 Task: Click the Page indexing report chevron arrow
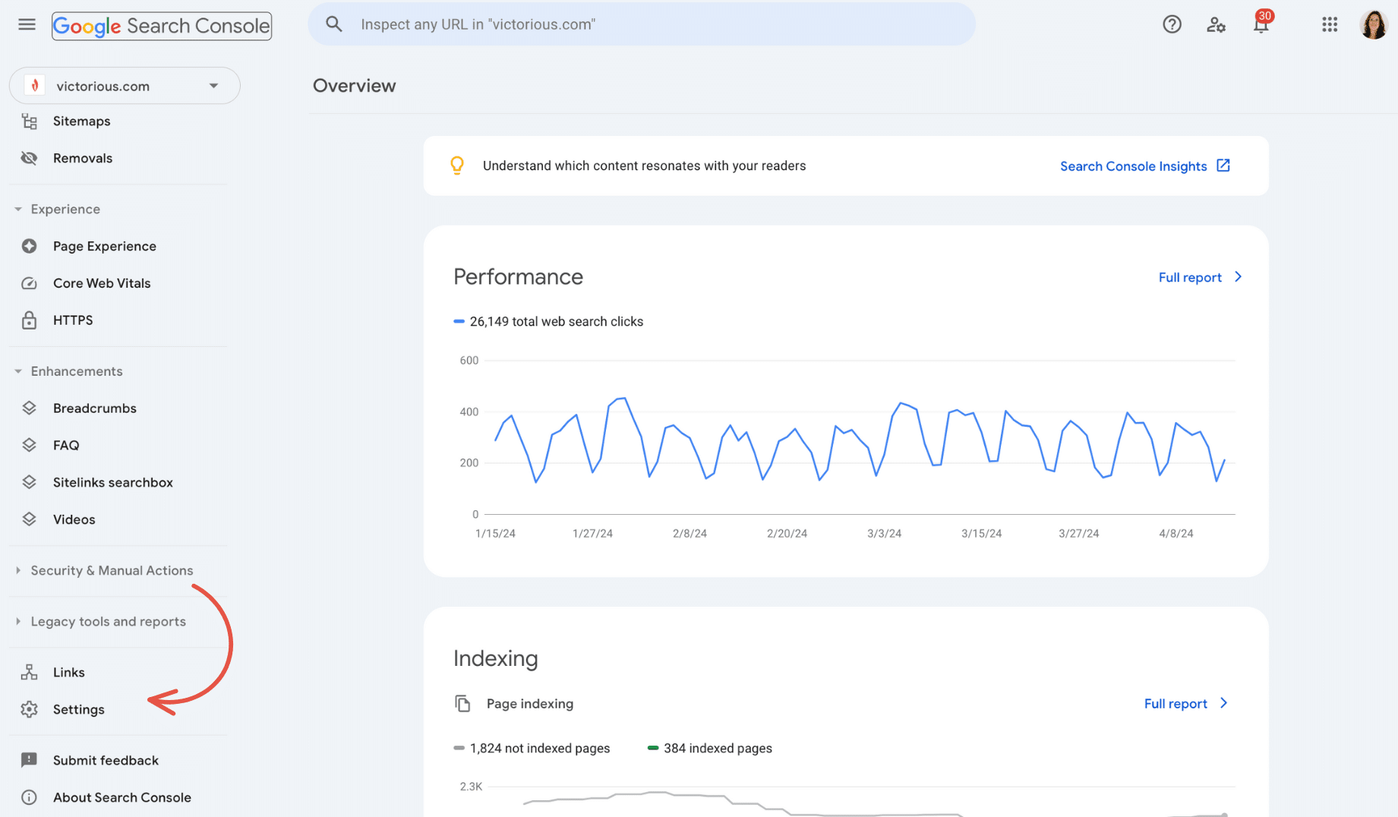coord(1223,703)
